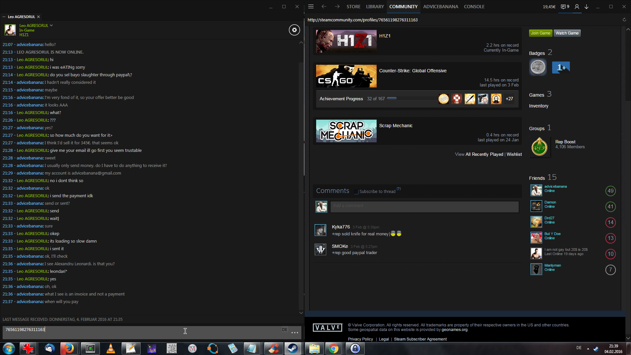Open Chrome from the taskbar
Viewport: 631px width, 355px height.
tap(334, 348)
